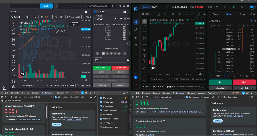Click the Bluetooth icon beside CME:MES
The width and height of the screenshot is (257, 136).
click(251, 21)
